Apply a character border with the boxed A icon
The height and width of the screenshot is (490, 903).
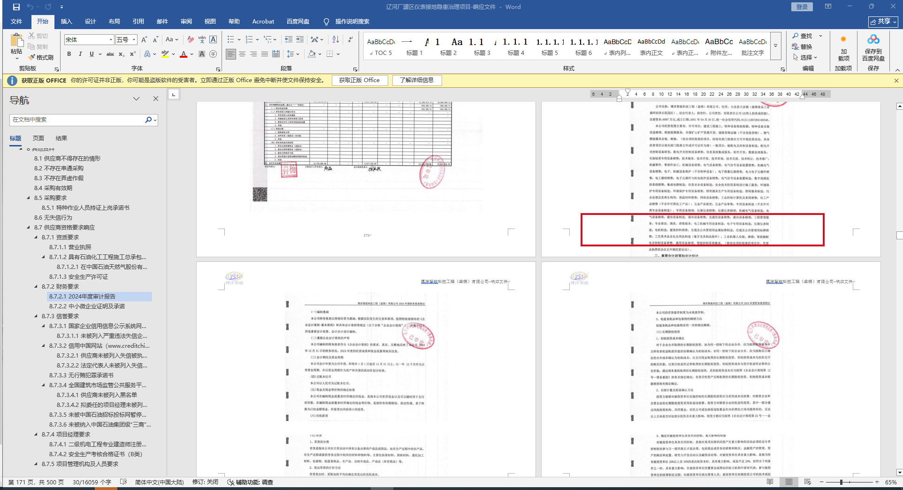tap(213, 40)
